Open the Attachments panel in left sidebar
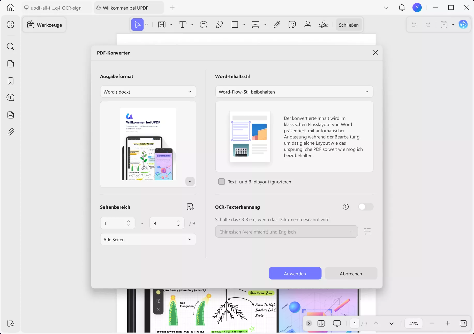 click(x=11, y=132)
